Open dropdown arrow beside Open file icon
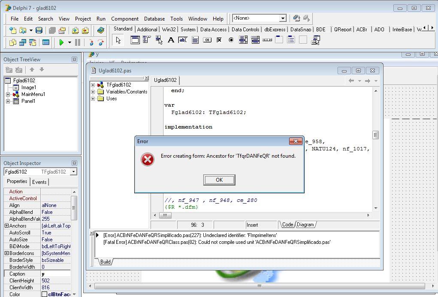This screenshot has height=297, width=438. tap(31, 30)
